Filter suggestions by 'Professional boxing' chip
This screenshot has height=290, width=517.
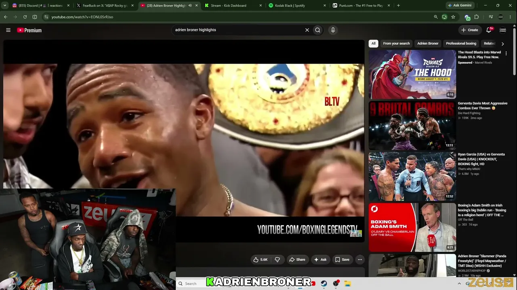click(461, 43)
